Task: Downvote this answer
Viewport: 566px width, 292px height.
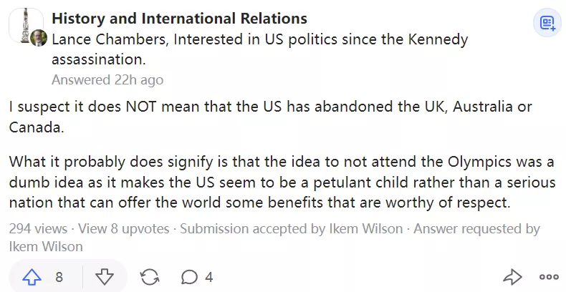Action: point(104,277)
